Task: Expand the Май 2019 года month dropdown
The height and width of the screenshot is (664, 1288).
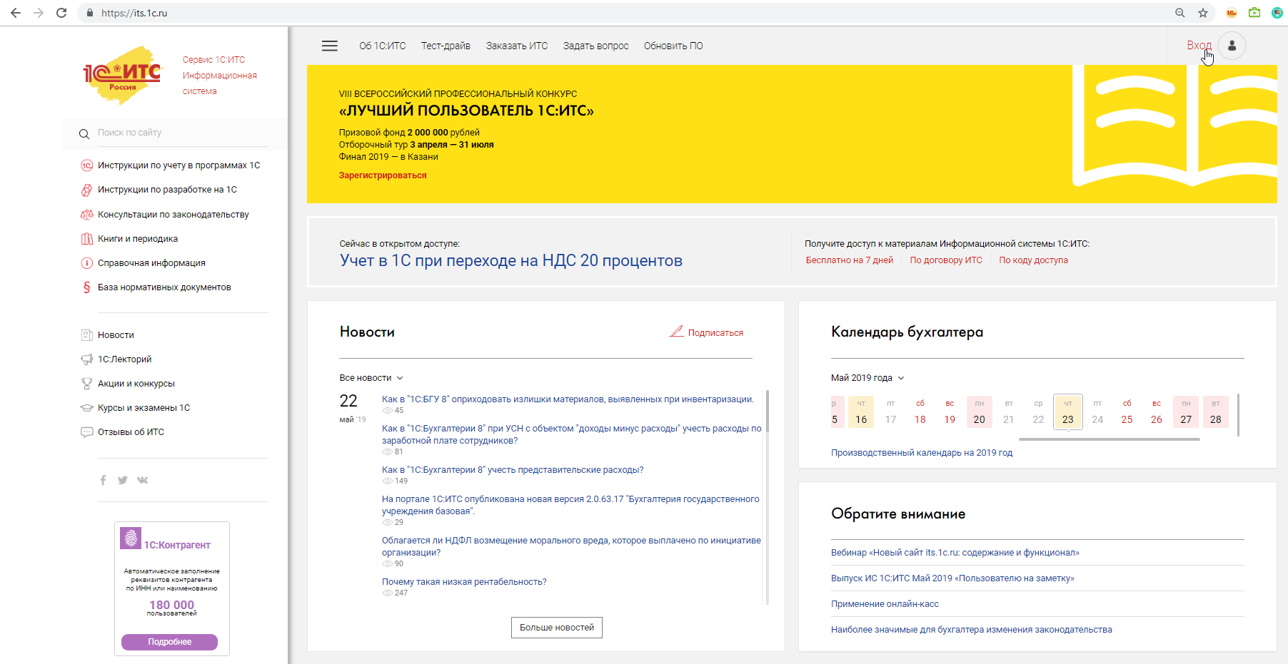Action: coord(867,378)
